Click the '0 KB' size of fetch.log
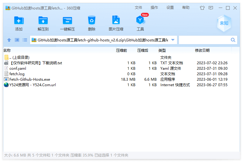 pyautogui.click(x=131, y=74)
